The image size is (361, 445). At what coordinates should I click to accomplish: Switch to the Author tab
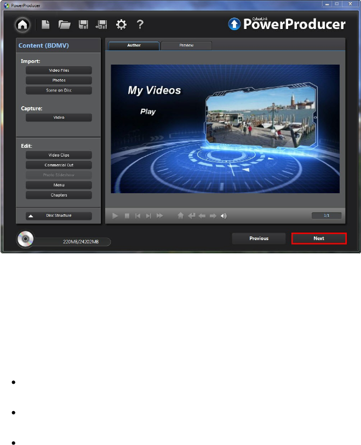click(134, 45)
